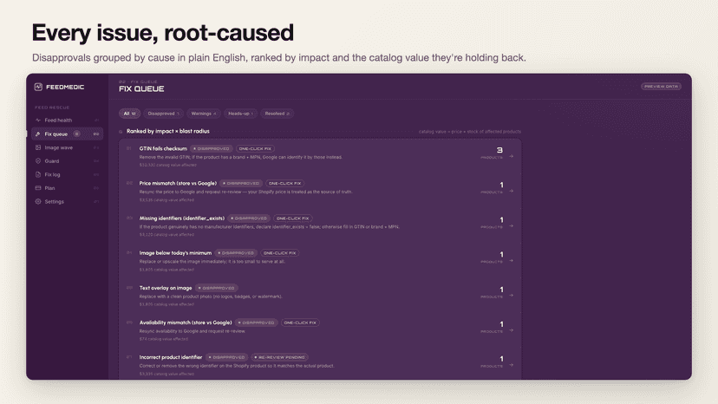Viewport: 718px width, 404px height.
Task: Open the 'GTIN fails checksum' issue title
Action: tap(163, 148)
